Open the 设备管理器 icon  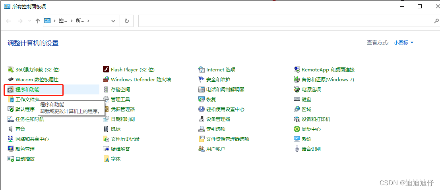coord(202,119)
